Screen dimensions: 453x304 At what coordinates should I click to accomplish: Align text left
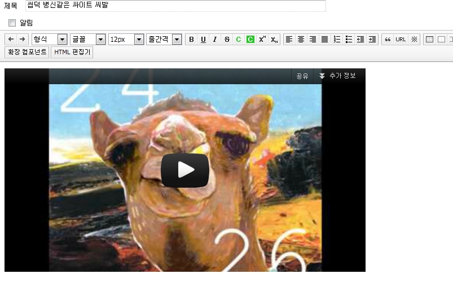pos(289,40)
